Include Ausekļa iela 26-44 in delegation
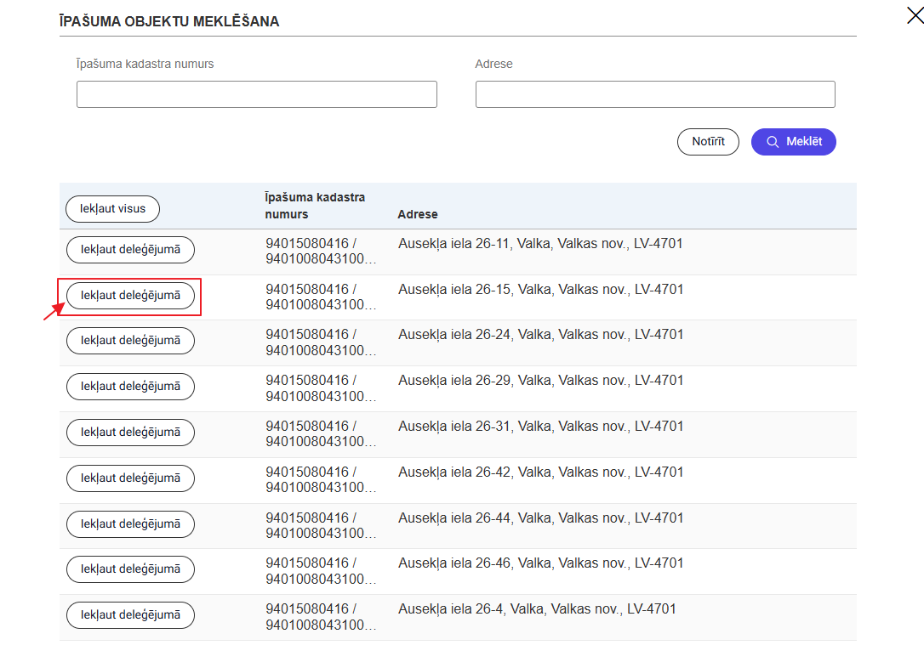The image size is (924, 645). point(130,524)
